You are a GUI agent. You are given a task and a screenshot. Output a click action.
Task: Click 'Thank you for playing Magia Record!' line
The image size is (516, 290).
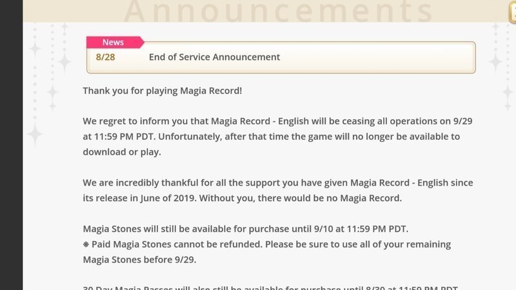point(163,91)
